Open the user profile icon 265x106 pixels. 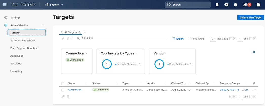click(x=217, y=5)
